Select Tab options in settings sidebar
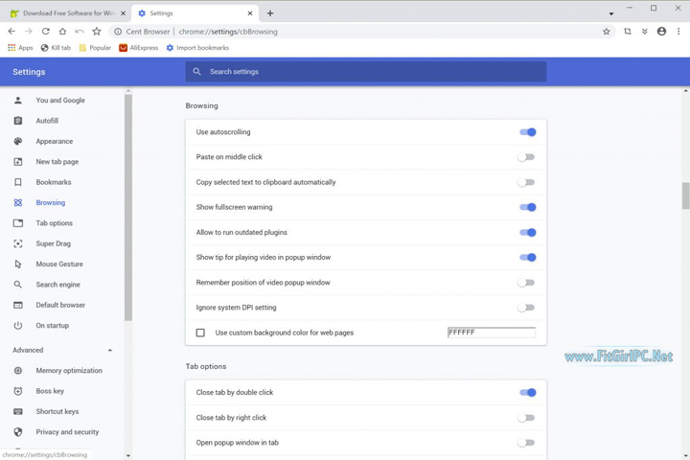Screen dimensions: 690x460 click(x=54, y=223)
